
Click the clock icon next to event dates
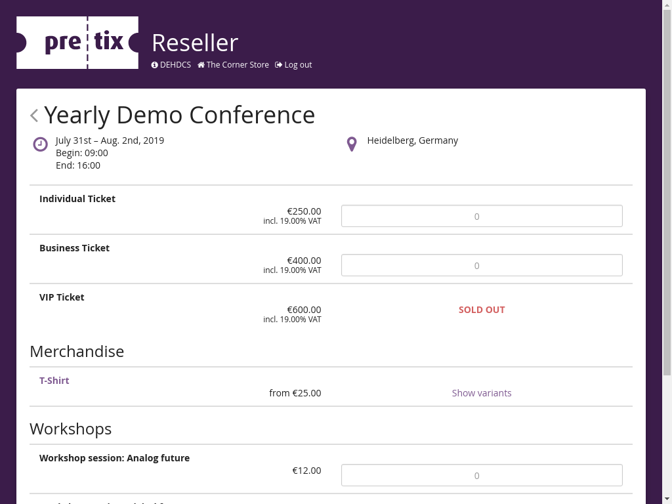coord(41,144)
